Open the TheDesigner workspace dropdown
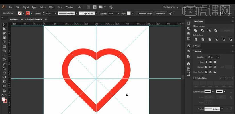The image size is (235, 114). pos(171,7)
